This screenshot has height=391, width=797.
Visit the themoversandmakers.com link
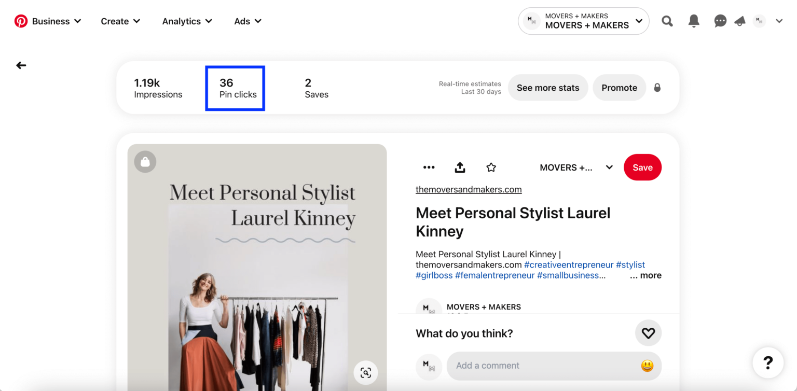pyautogui.click(x=468, y=189)
